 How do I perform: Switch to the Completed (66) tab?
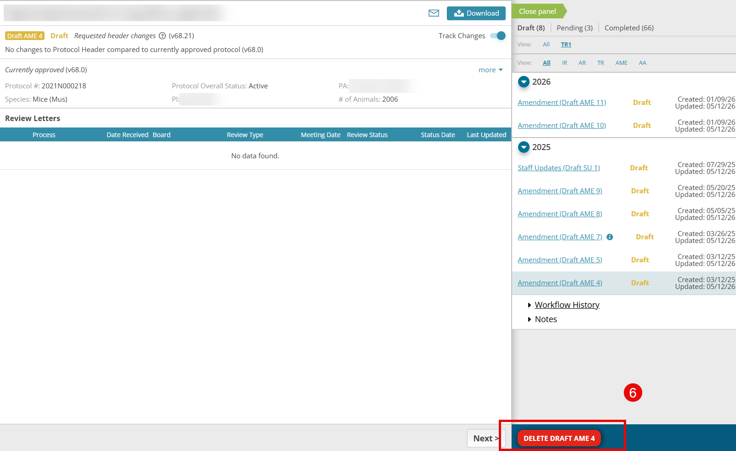[629, 28]
